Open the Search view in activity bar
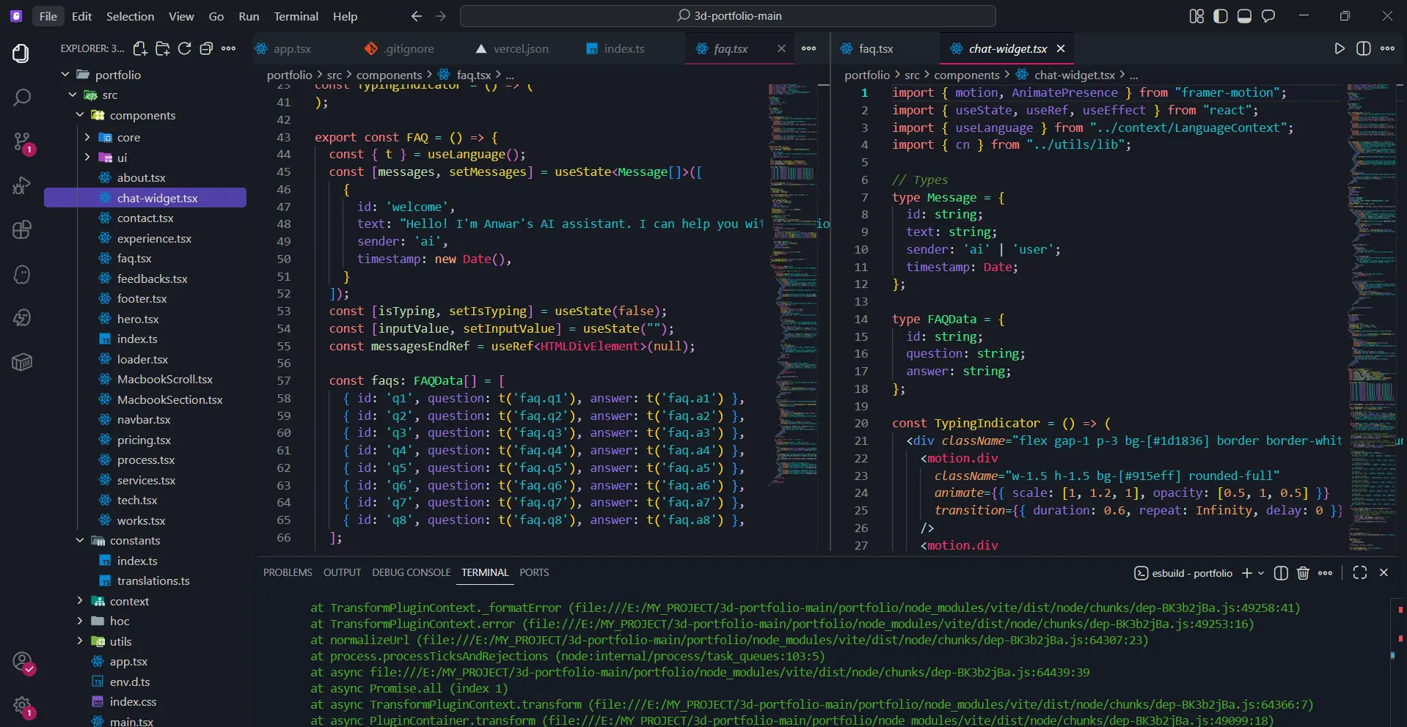 [22, 97]
